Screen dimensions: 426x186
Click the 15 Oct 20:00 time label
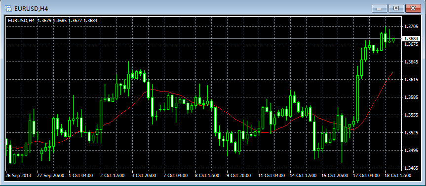click(335, 176)
